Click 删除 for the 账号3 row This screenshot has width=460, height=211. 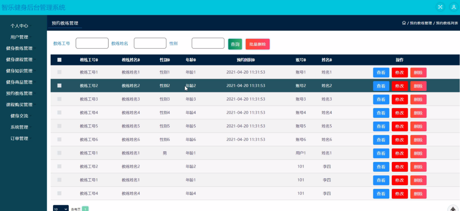[x=418, y=99]
